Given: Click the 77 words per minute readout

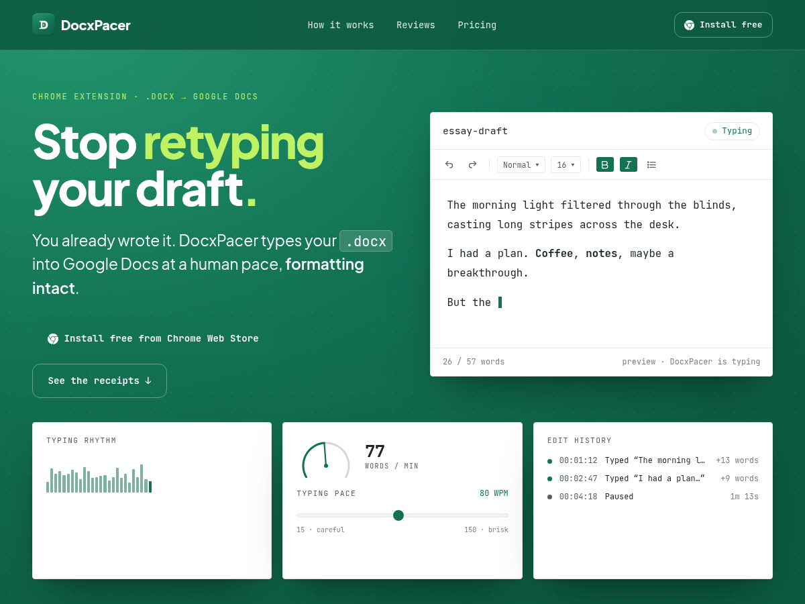Looking at the screenshot, I should tap(375, 451).
